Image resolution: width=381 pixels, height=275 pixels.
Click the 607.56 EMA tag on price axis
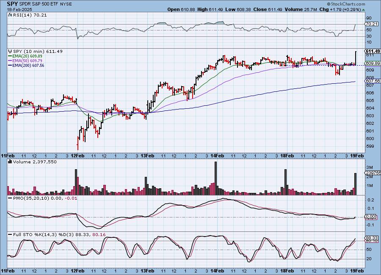(x=373, y=81)
